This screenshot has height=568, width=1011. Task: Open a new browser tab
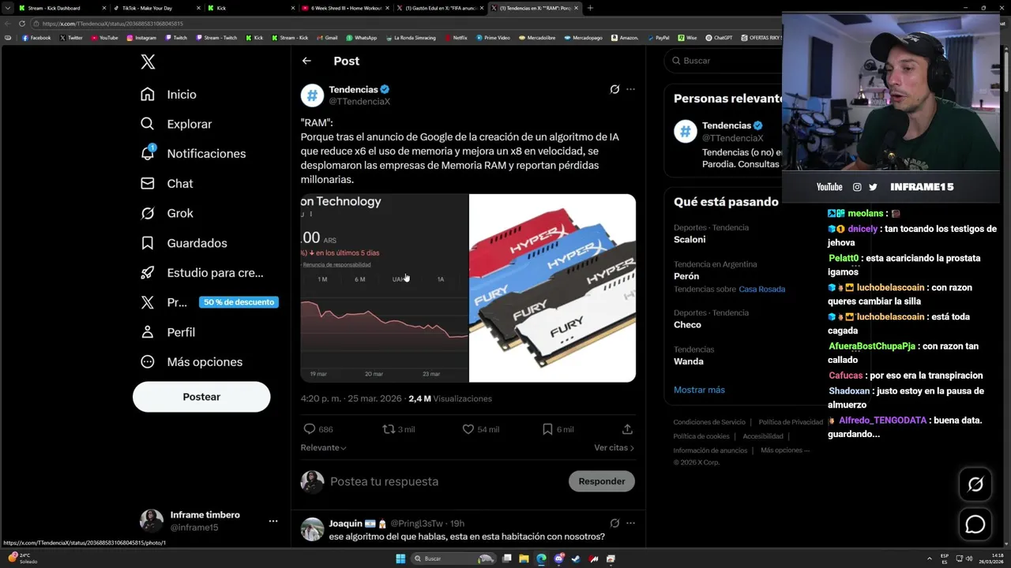point(590,8)
